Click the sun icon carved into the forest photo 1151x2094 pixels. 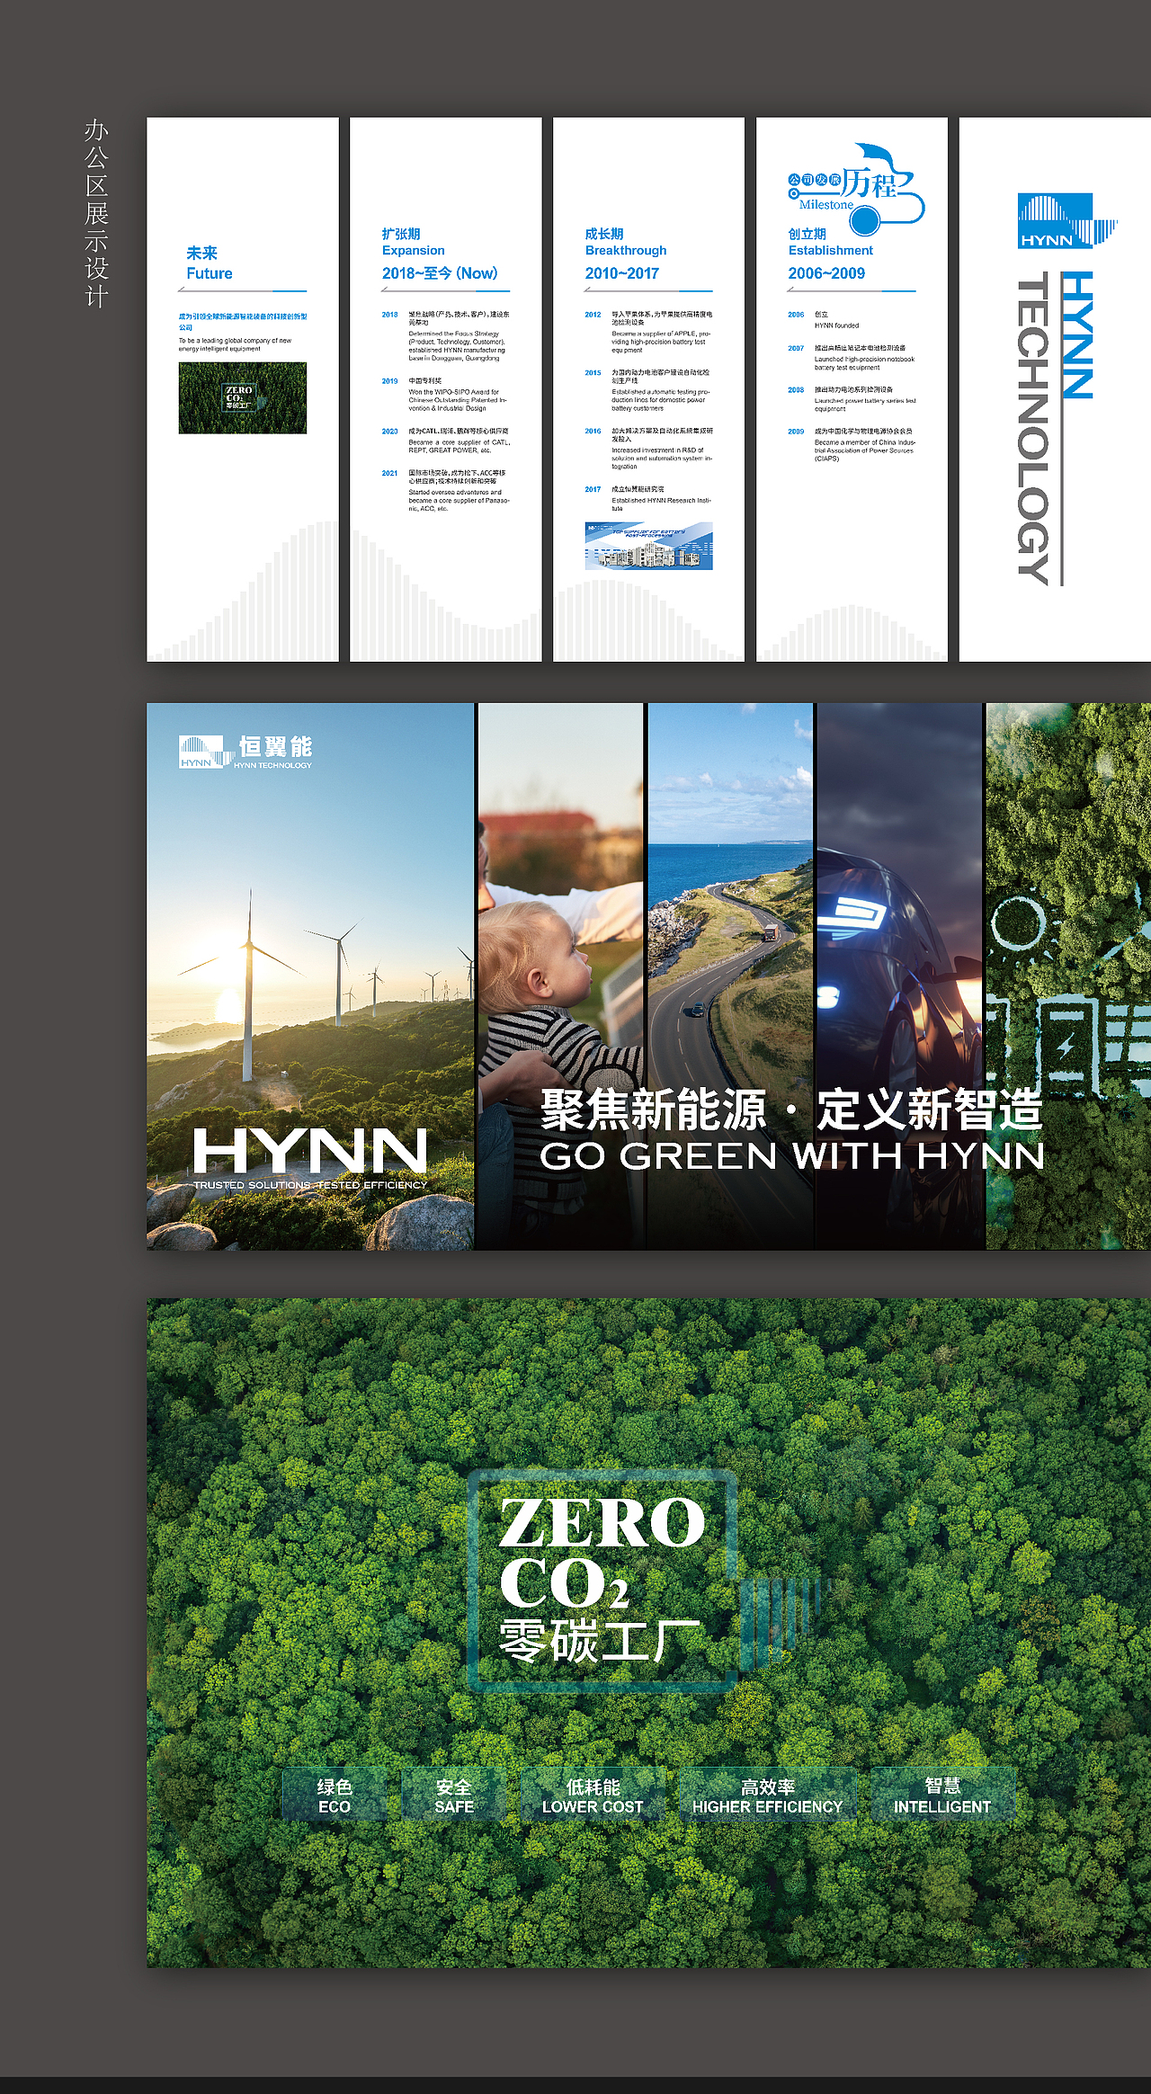pos(1018,923)
